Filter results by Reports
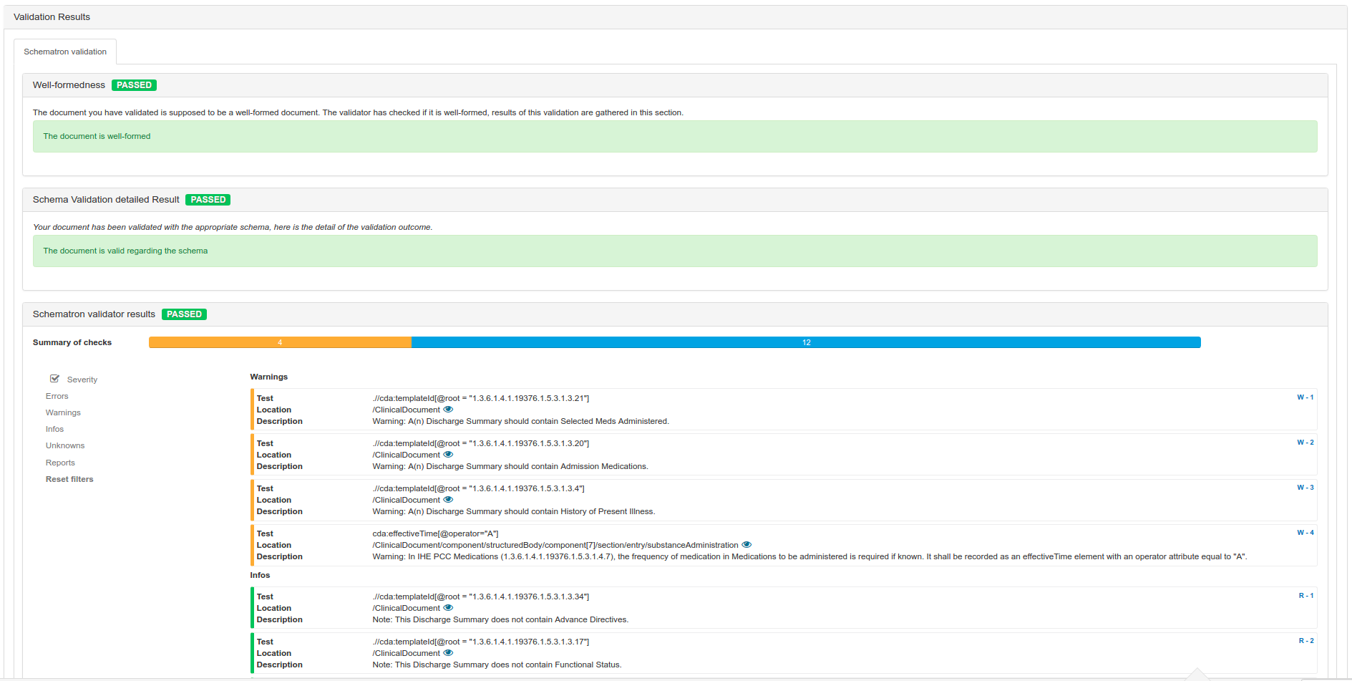Viewport: 1352px width, 681px height. point(60,463)
